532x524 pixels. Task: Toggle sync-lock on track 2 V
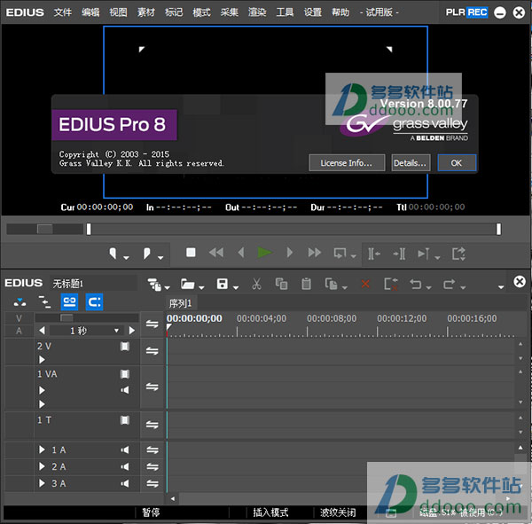tap(152, 350)
